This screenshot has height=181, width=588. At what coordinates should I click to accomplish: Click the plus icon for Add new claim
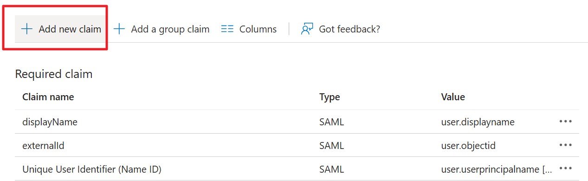click(x=27, y=29)
